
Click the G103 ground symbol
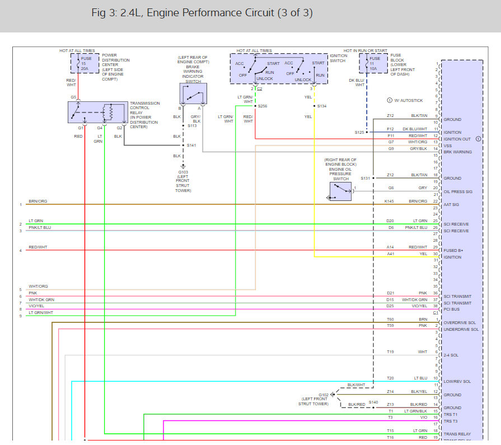click(183, 166)
